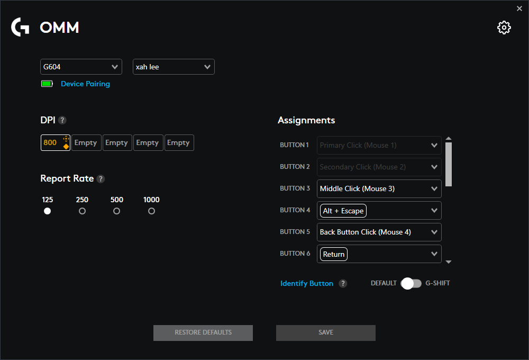Open the settings gear icon

tap(504, 28)
